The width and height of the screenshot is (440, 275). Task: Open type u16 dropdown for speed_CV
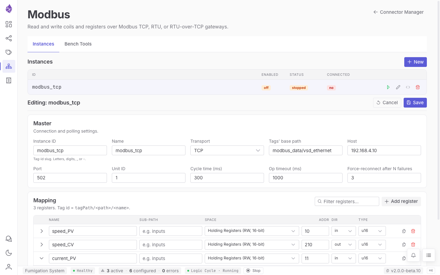point(372,244)
